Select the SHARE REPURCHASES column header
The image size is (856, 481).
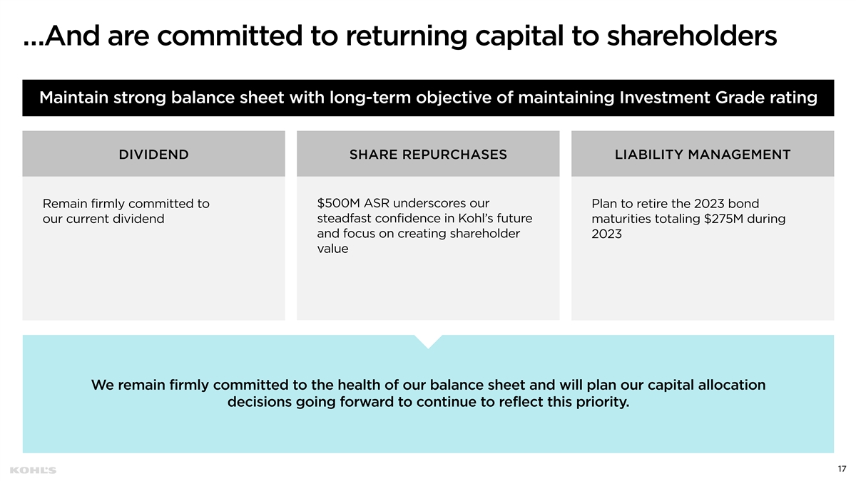pyautogui.click(x=428, y=154)
